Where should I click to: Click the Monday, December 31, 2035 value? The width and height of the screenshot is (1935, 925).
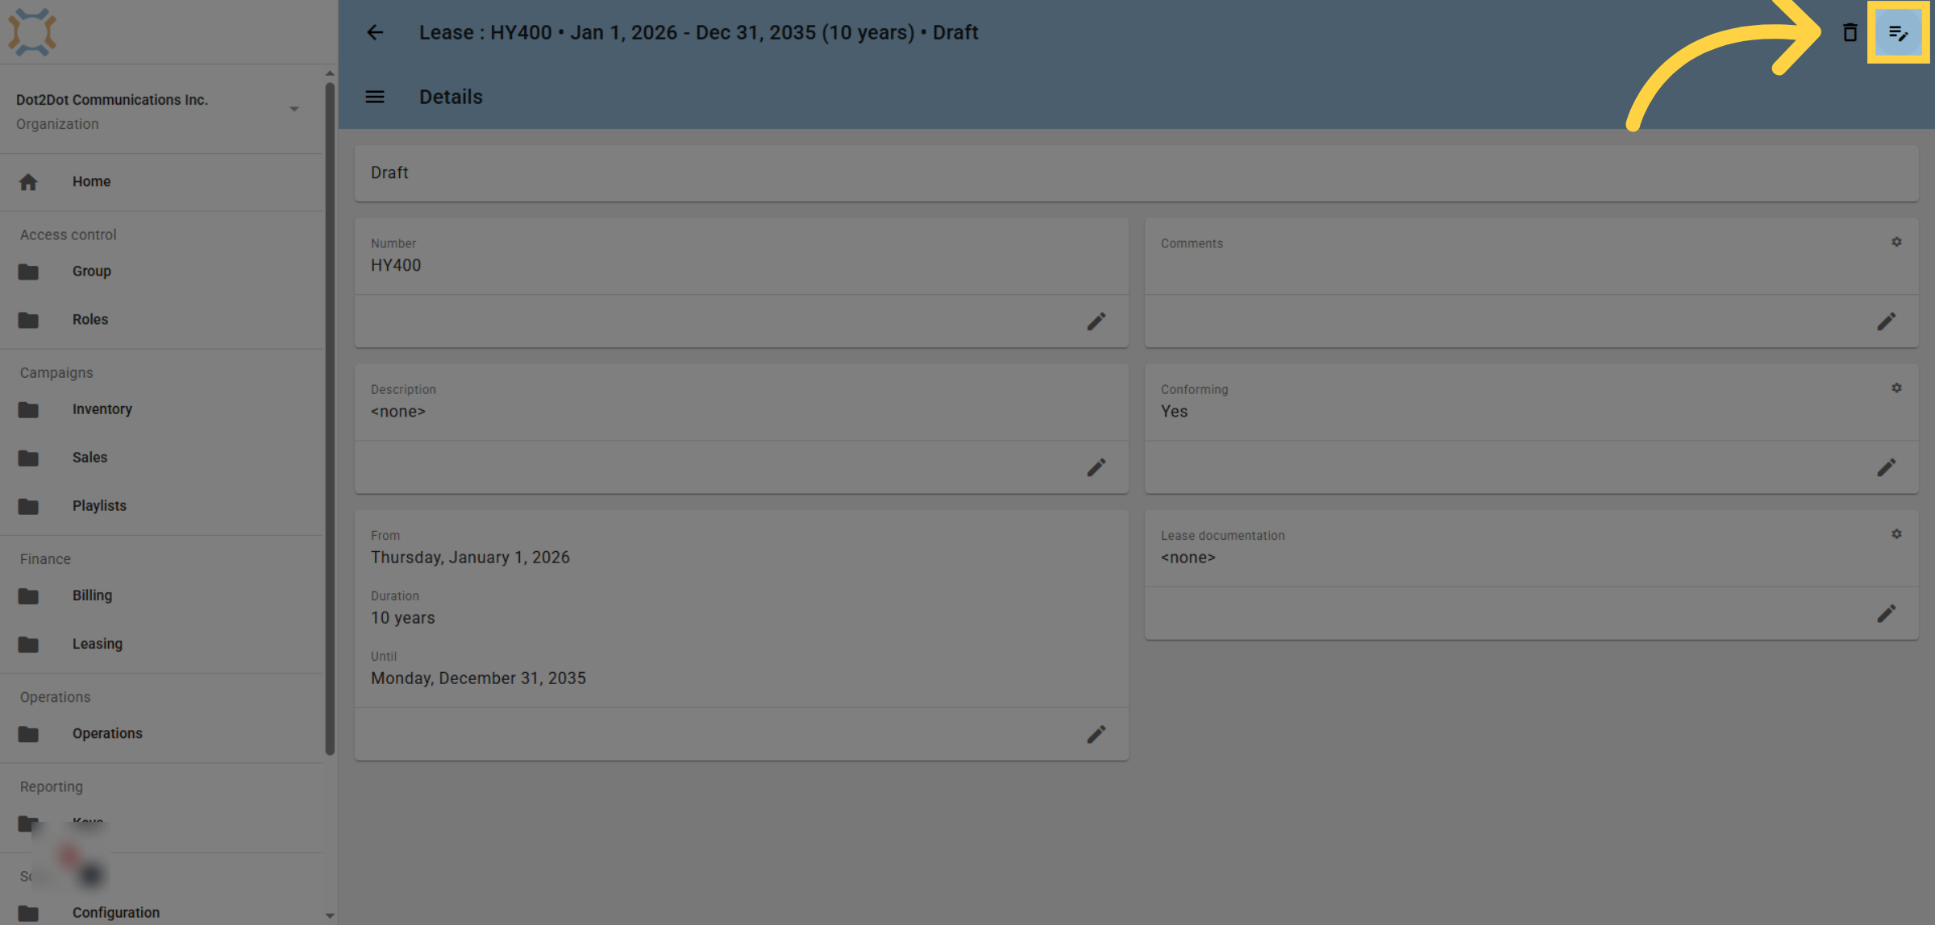pos(478,678)
